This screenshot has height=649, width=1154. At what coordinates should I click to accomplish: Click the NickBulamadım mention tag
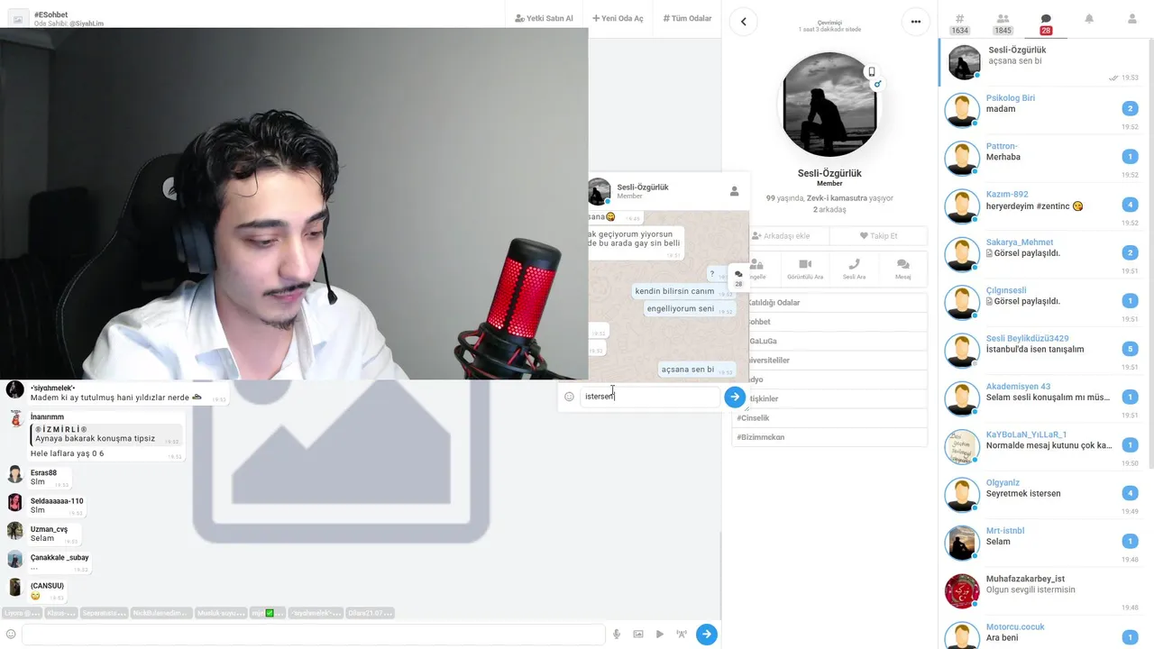161,613
